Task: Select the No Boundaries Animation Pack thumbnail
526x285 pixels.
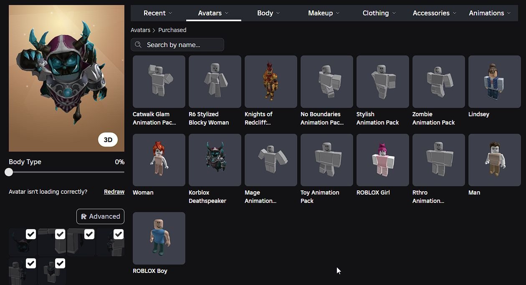Action: 327,82
